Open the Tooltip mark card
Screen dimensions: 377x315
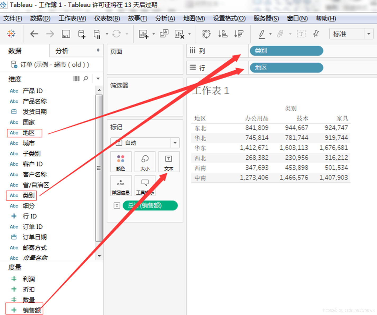tap(145, 186)
